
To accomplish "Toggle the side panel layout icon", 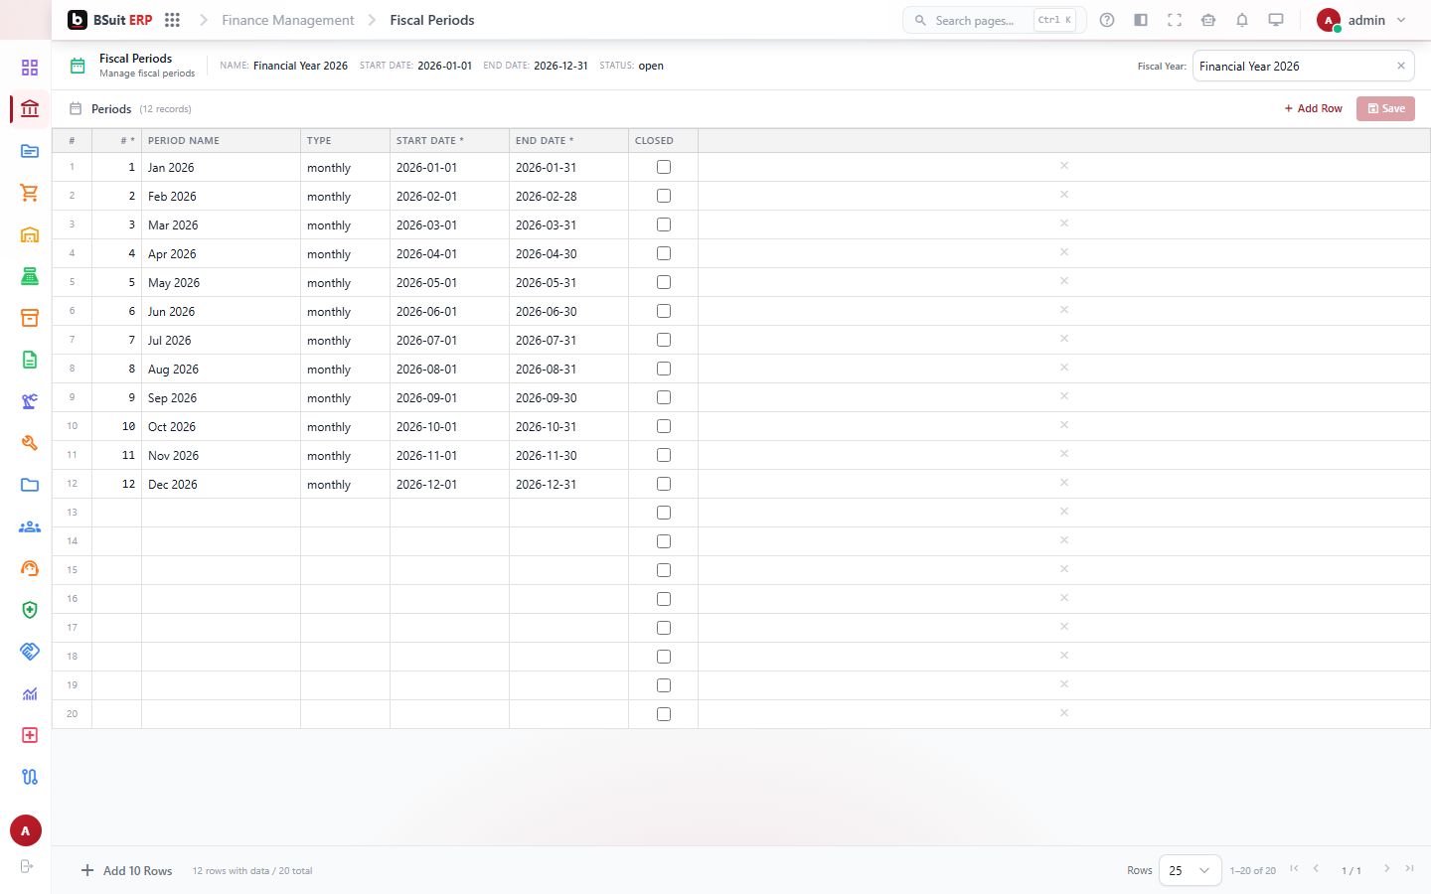I will pos(1141,20).
